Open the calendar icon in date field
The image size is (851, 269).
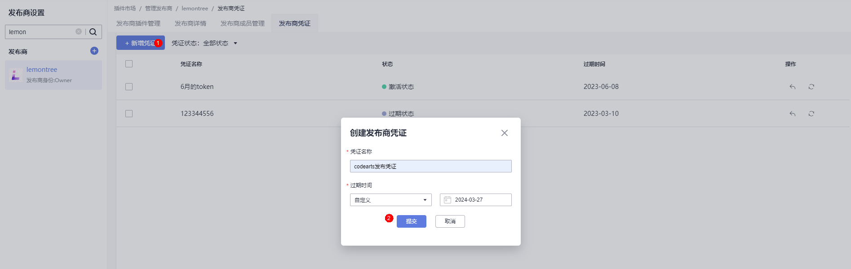click(x=448, y=200)
